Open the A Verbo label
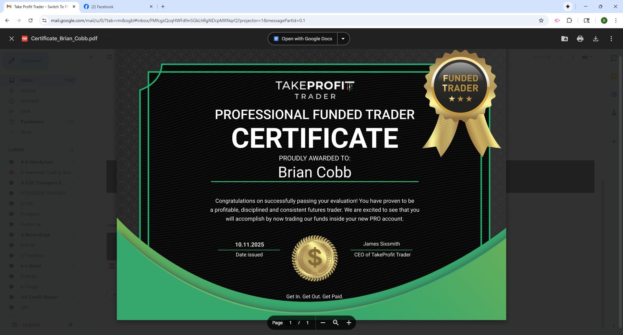Image resolution: width=623 pixels, height=335 pixels. tap(39, 276)
